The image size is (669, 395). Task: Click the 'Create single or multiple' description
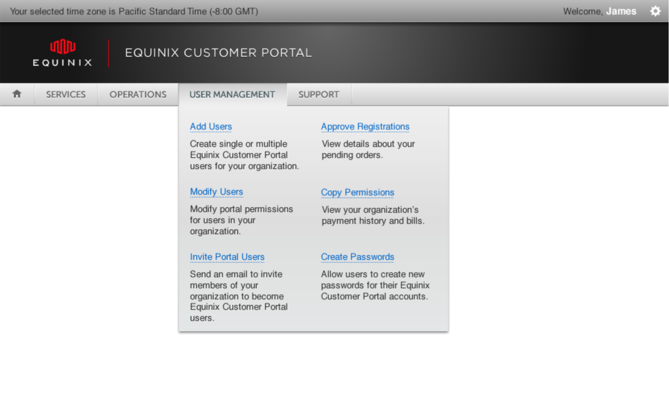244,155
